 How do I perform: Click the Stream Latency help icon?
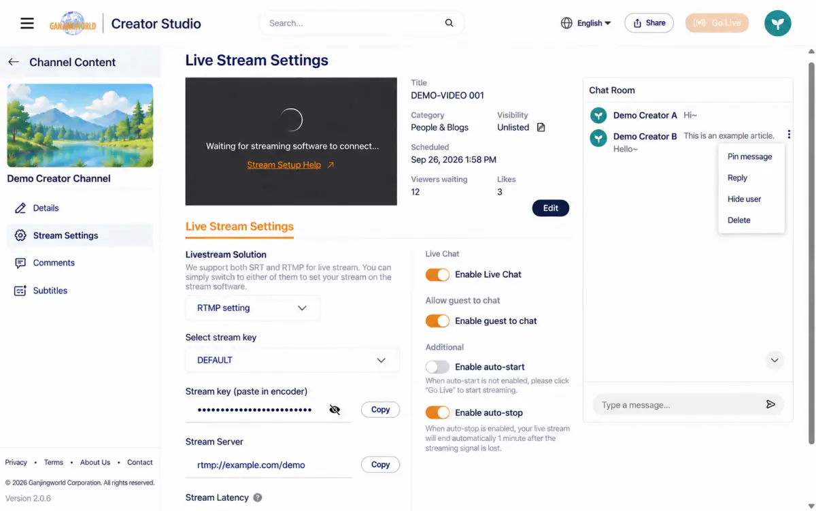pyautogui.click(x=258, y=497)
